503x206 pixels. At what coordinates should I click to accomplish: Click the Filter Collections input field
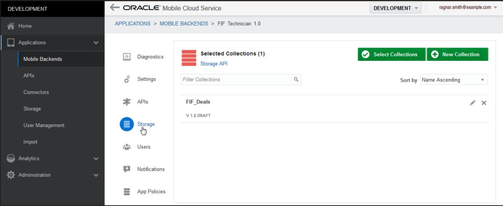[x=241, y=79]
